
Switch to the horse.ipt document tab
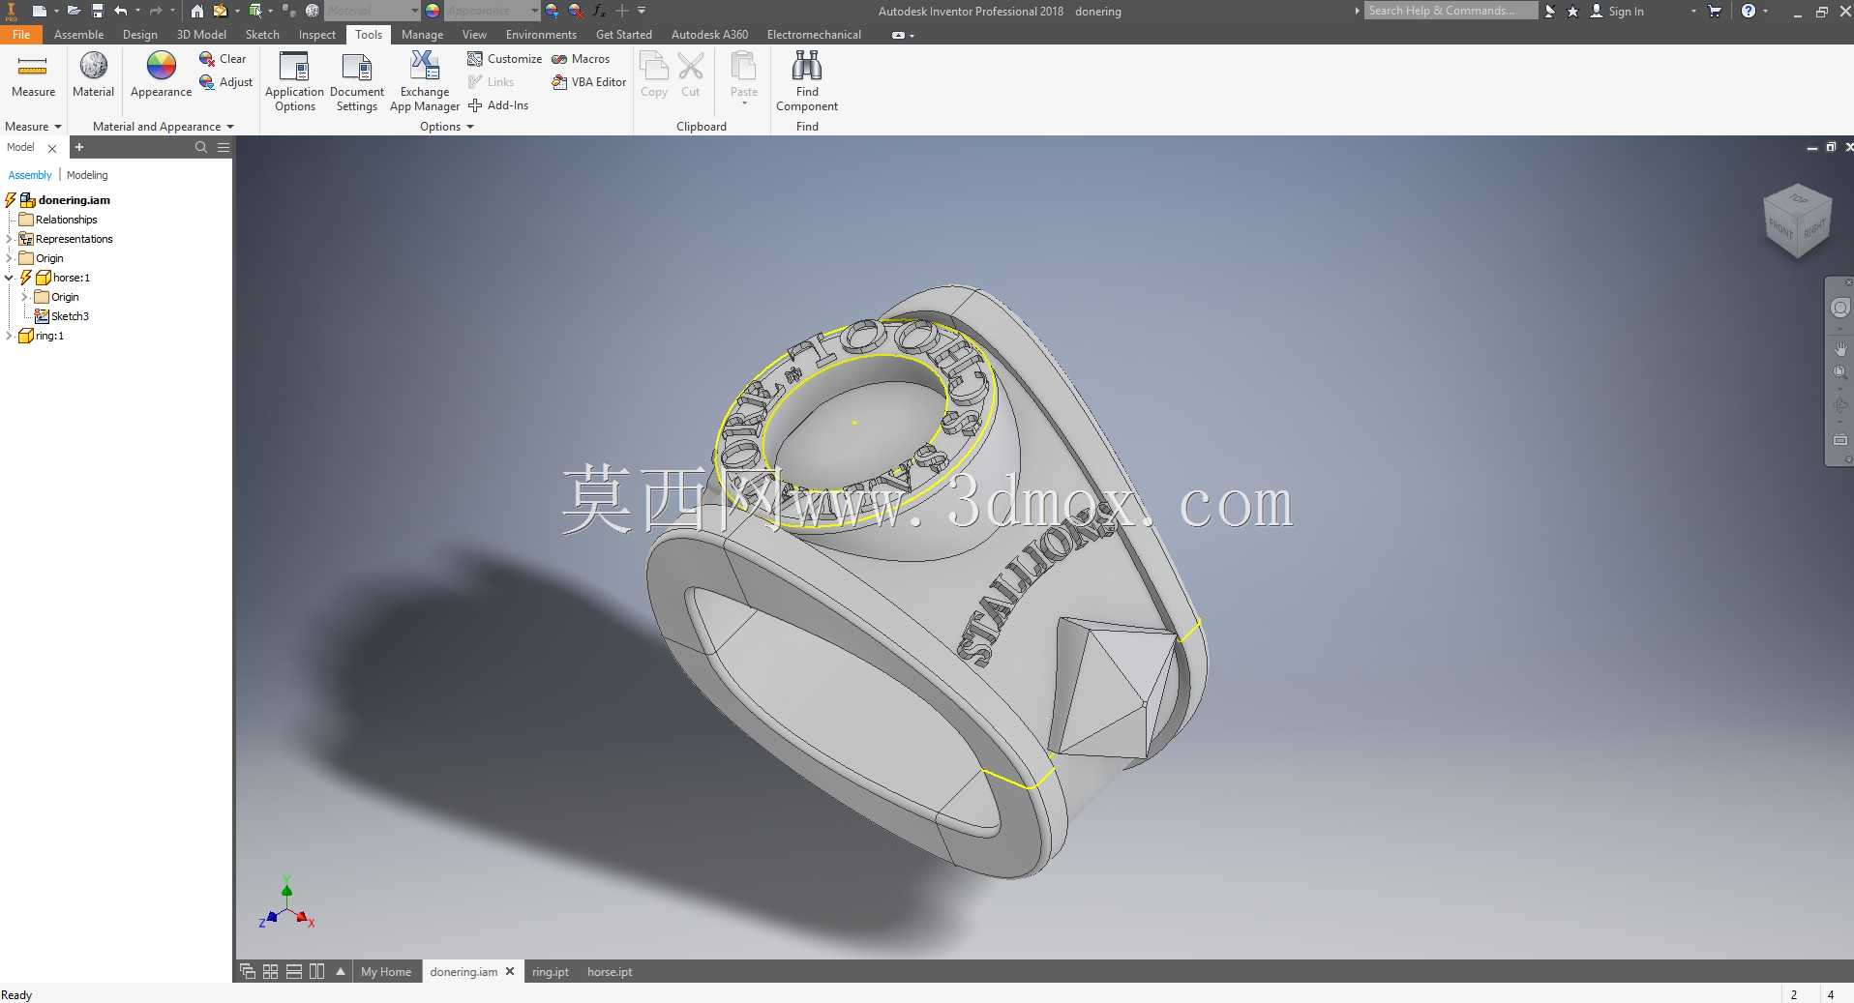tap(610, 971)
